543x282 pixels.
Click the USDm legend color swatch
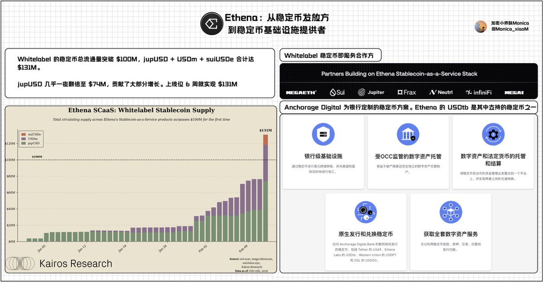[24, 139]
